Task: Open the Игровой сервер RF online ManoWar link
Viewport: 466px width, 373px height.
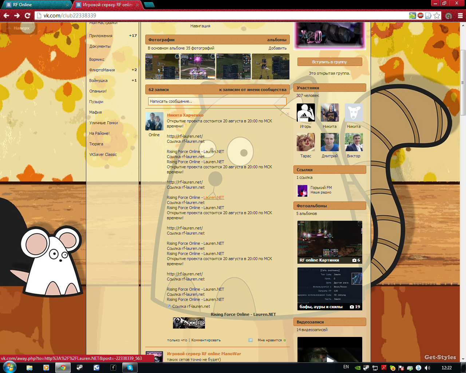Action: [204, 354]
